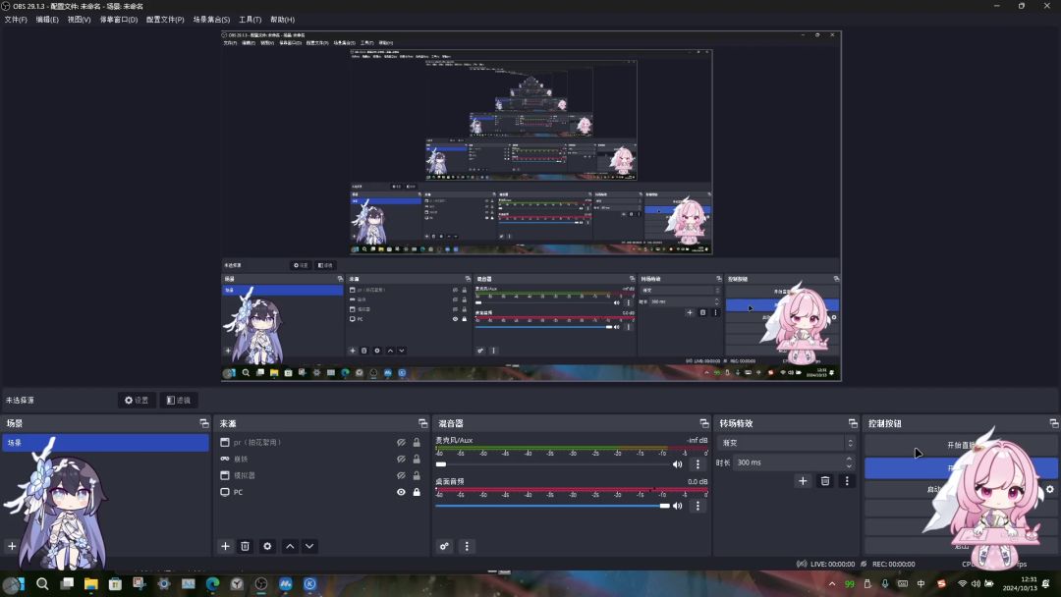
Task: Undock the 控制按钮 panel via its float icon
Action: pos(1053,423)
